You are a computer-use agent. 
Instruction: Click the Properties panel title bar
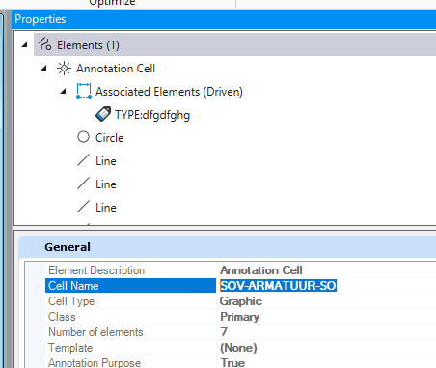pyautogui.click(x=224, y=19)
